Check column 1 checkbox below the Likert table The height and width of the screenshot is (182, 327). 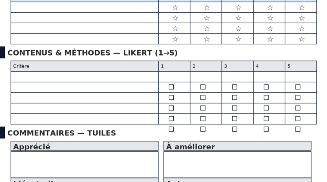pyautogui.click(x=171, y=129)
